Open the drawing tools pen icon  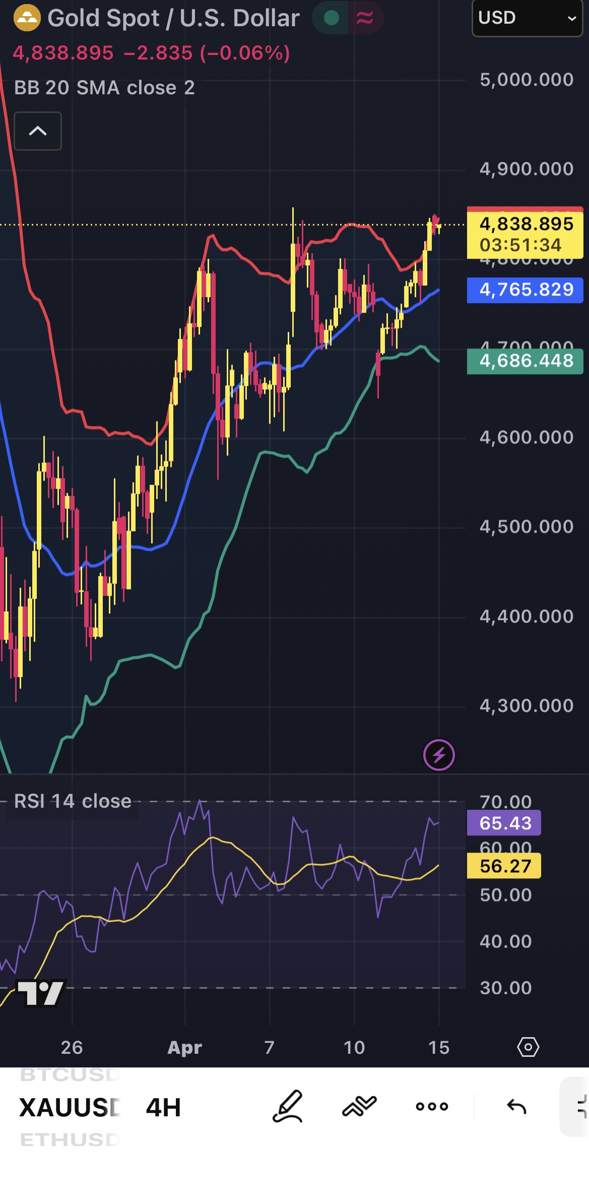point(288,1106)
